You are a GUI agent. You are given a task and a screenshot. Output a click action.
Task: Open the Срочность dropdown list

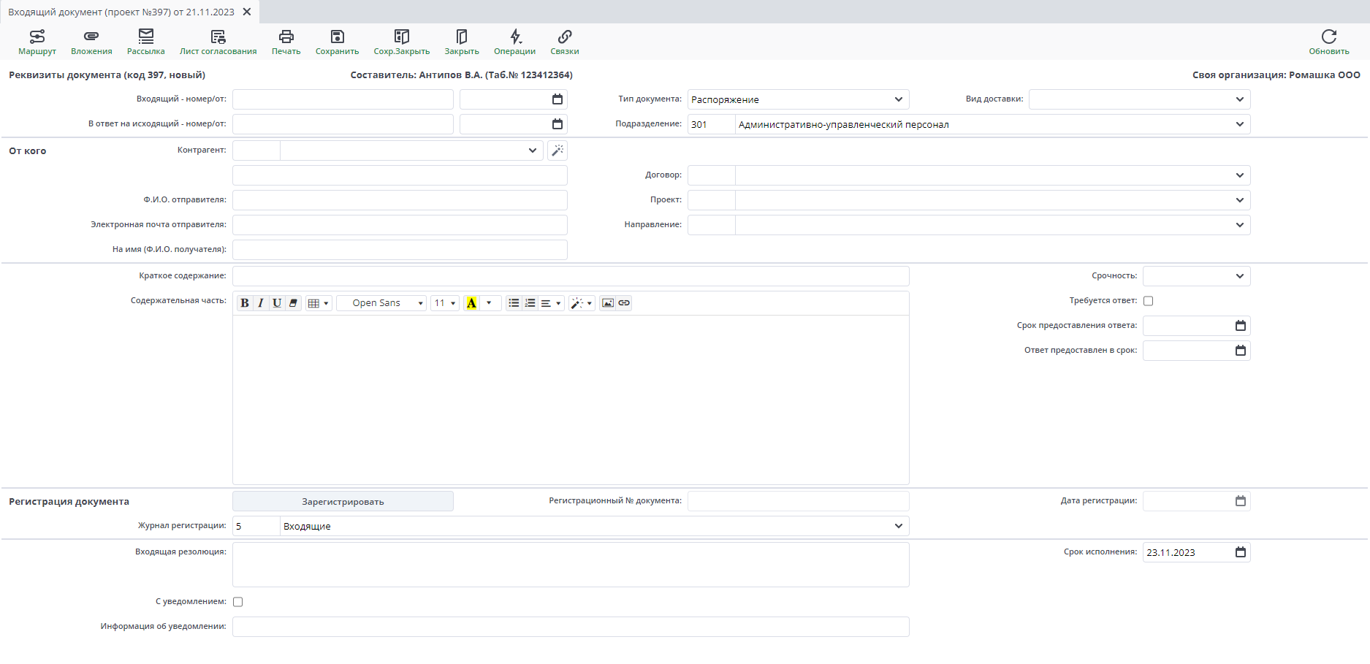click(x=1239, y=276)
